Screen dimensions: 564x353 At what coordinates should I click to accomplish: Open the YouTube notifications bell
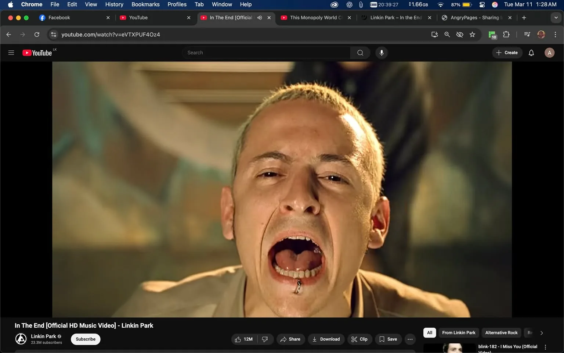531,53
